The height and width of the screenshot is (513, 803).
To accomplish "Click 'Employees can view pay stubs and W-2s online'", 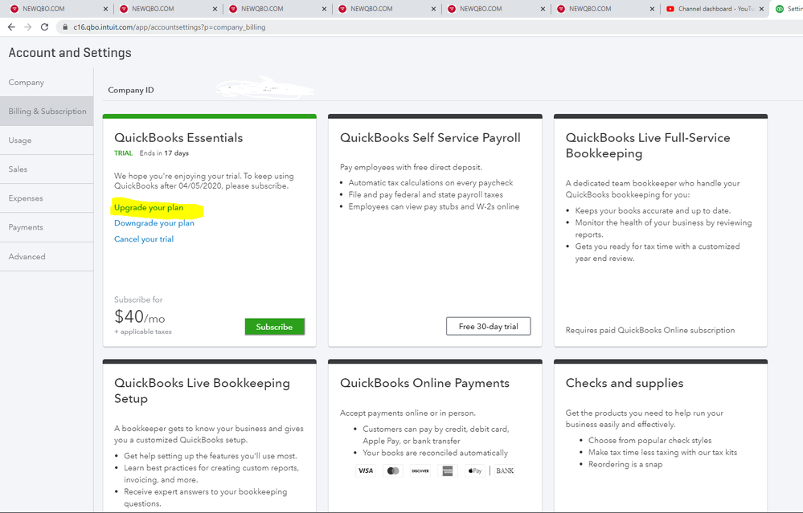I will (x=434, y=206).
